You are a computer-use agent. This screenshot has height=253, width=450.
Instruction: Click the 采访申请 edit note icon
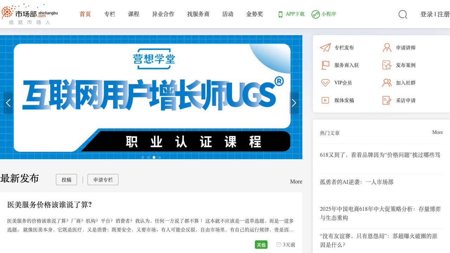click(x=387, y=100)
